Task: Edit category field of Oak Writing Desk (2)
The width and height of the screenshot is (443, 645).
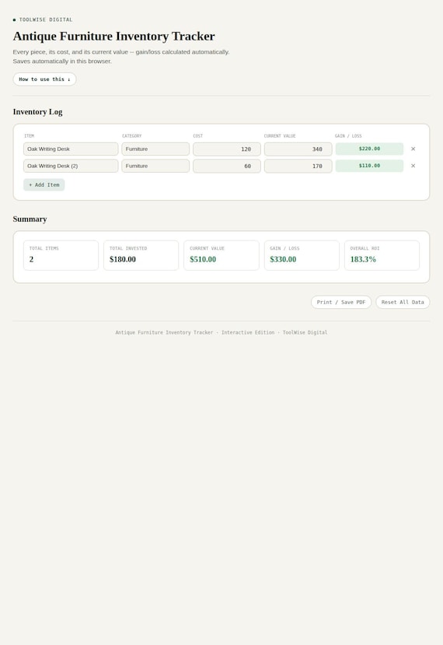Action: click(x=155, y=166)
